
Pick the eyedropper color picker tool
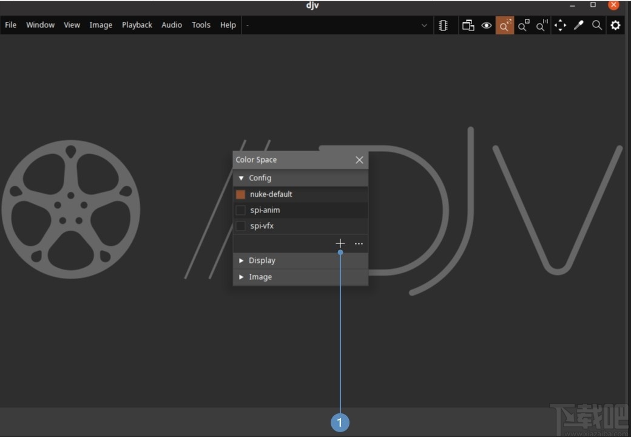coord(579,25)
